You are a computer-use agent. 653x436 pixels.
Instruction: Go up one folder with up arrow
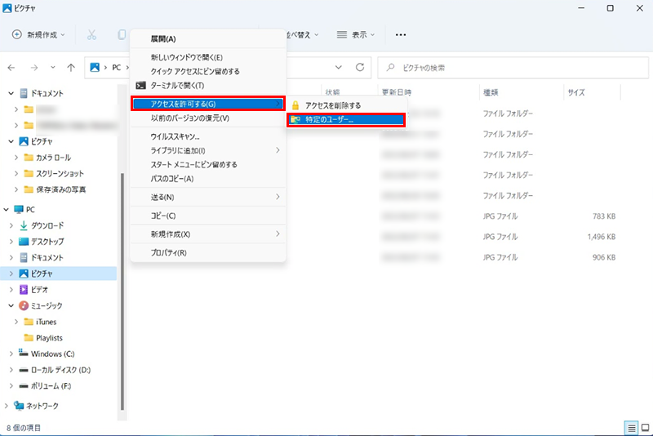tap(72, 67)
